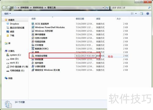This screenshot has height=110, width=153.
Task: Expand the arrow after 系统和安全 breadcrumb
Action: 45,8
